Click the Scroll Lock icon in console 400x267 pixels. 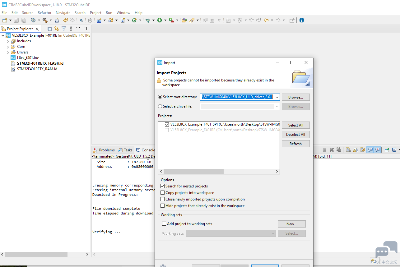tap(356, 150)
